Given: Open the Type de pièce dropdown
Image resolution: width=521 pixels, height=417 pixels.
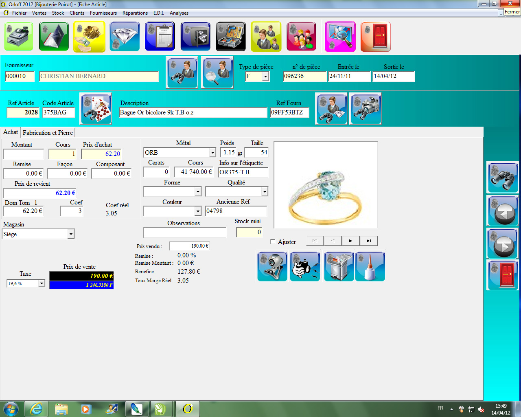Looking at the screenshot, I should pyautogui.click(x=265, y=77).
